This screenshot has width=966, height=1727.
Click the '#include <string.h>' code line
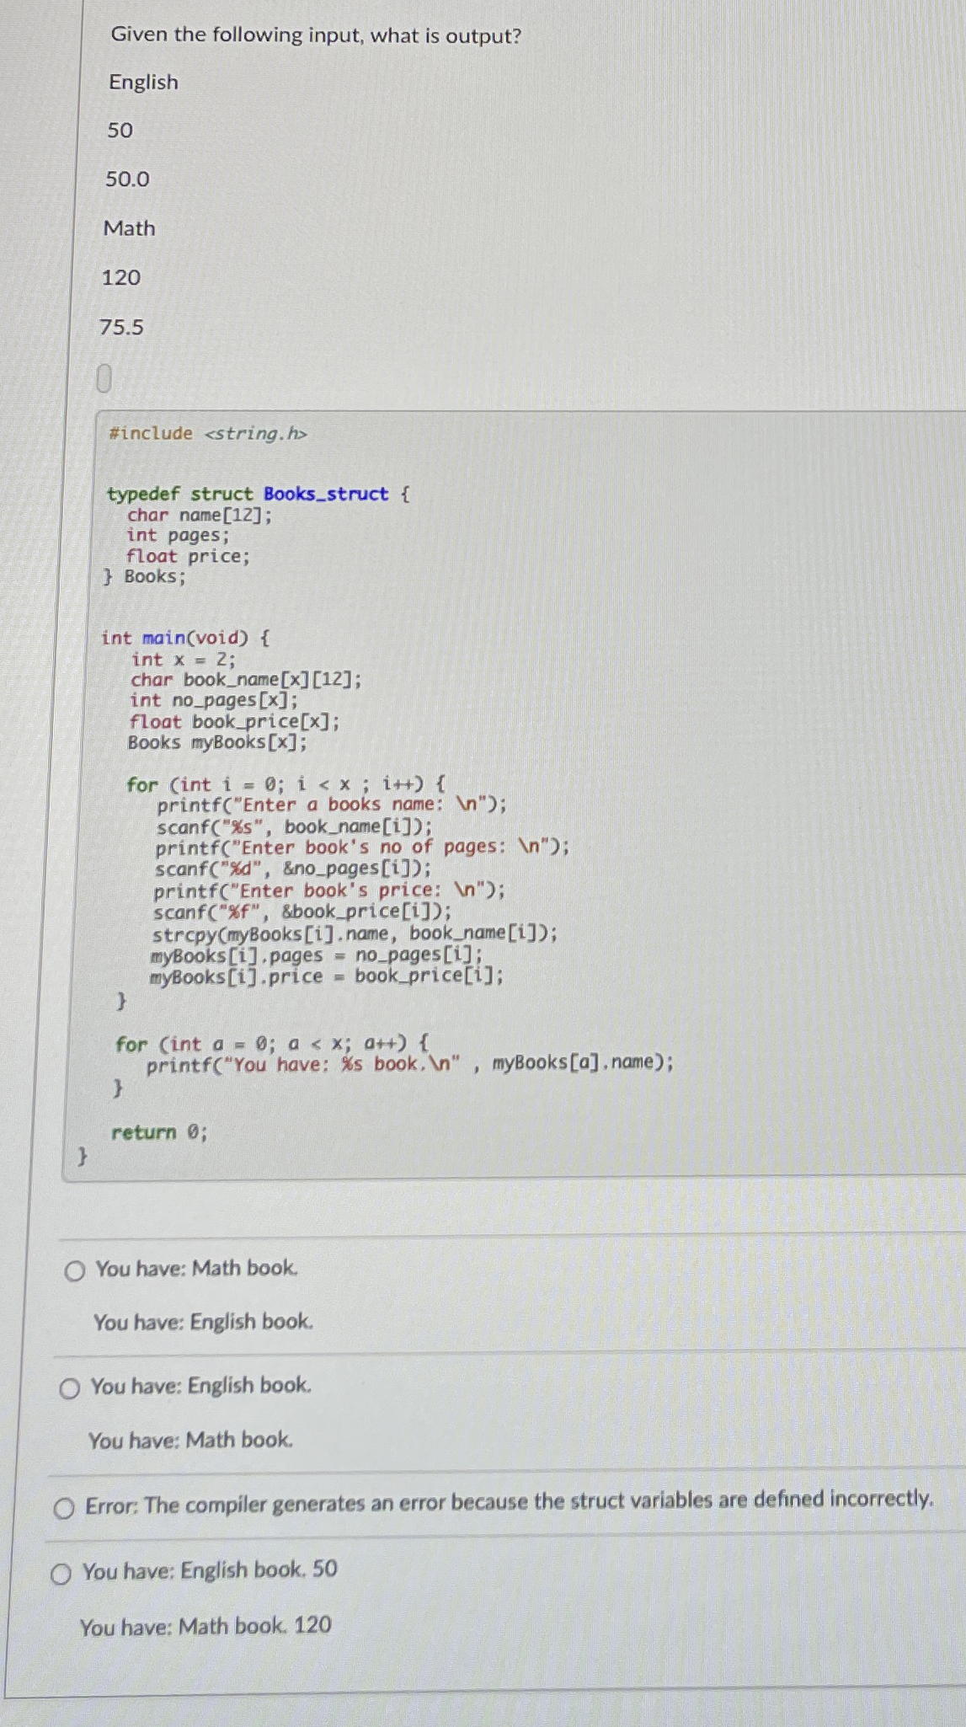208,434
